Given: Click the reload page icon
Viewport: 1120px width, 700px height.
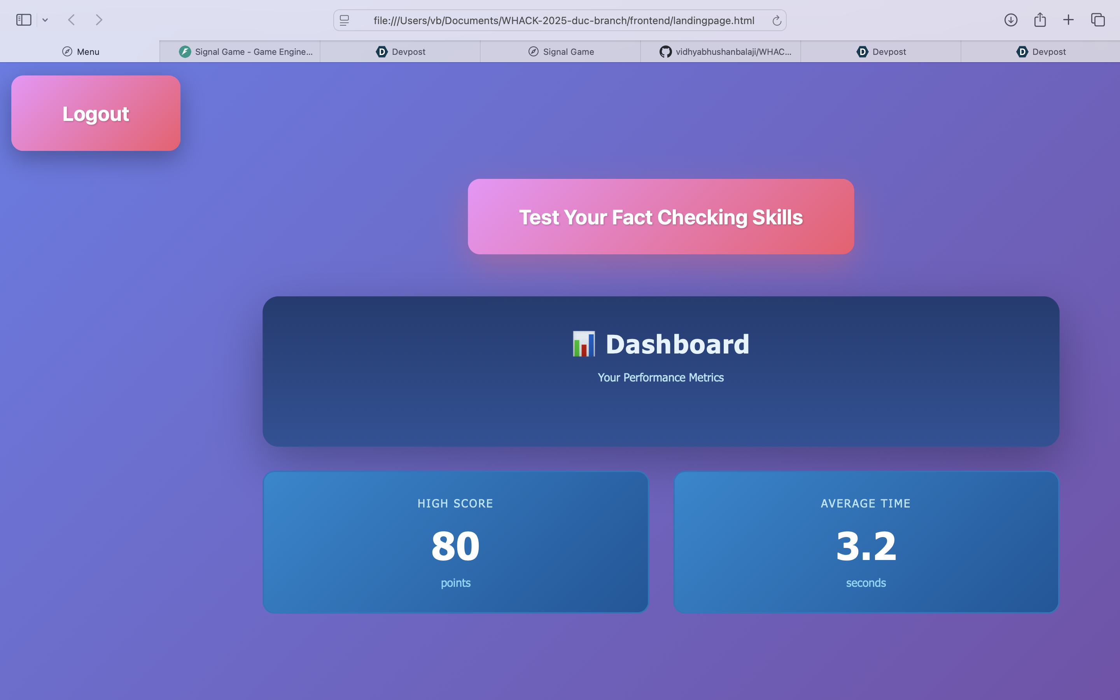Looking at the screenshot, I should point(777,20).
